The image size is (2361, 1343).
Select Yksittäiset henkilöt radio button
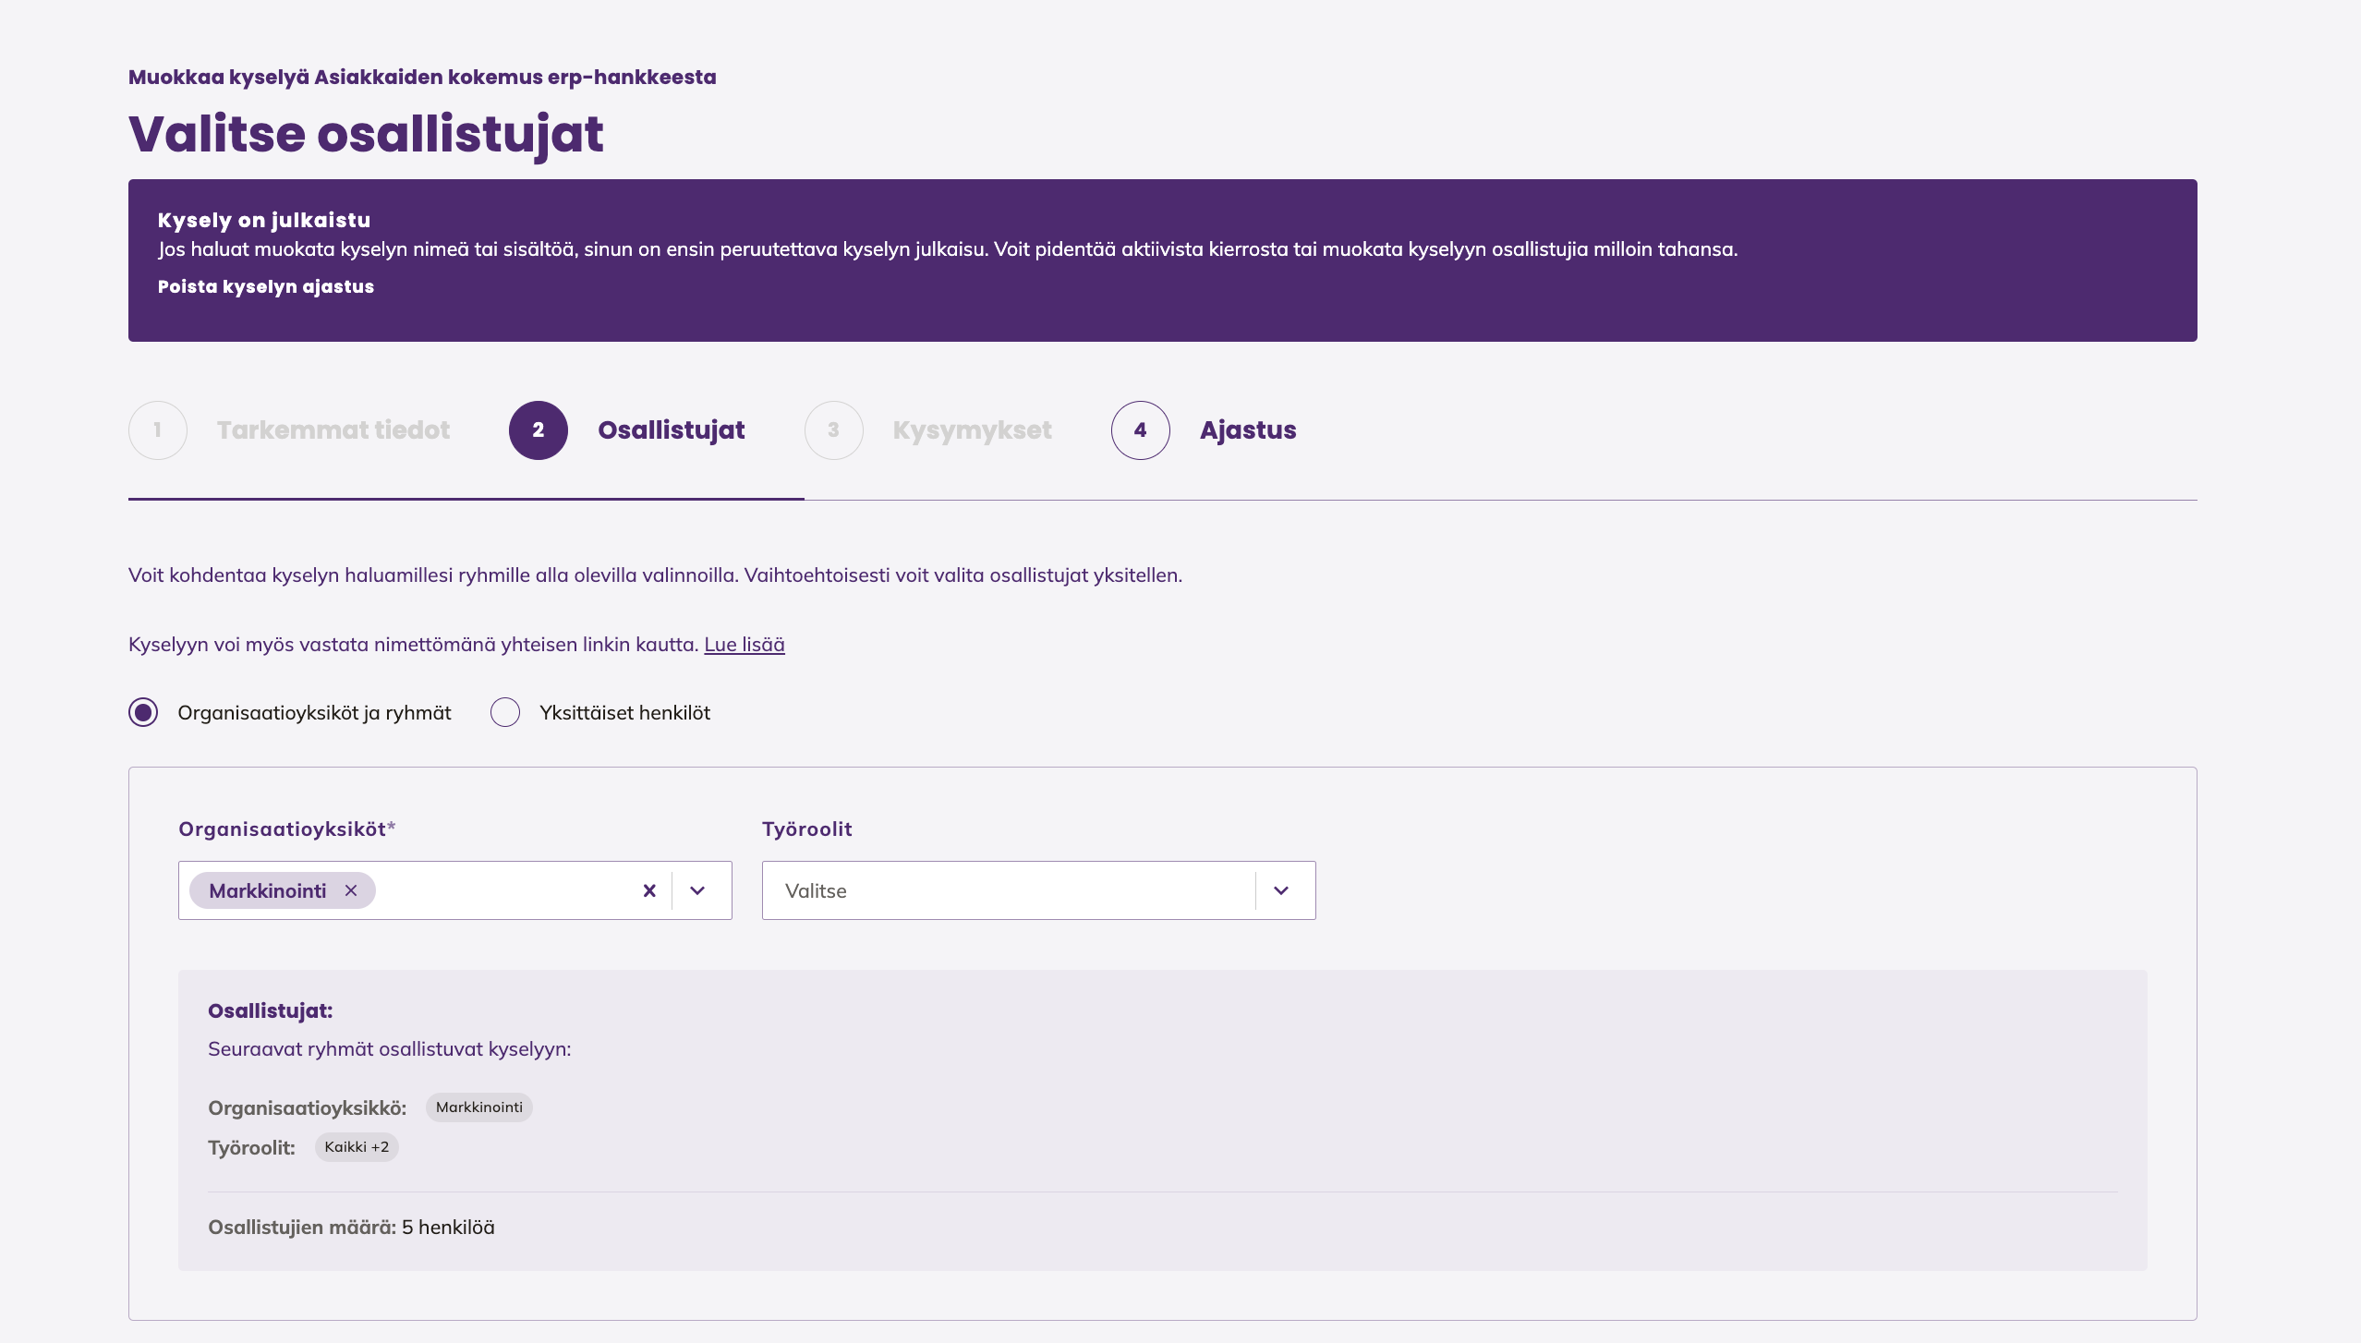click(x=505, y=712)
